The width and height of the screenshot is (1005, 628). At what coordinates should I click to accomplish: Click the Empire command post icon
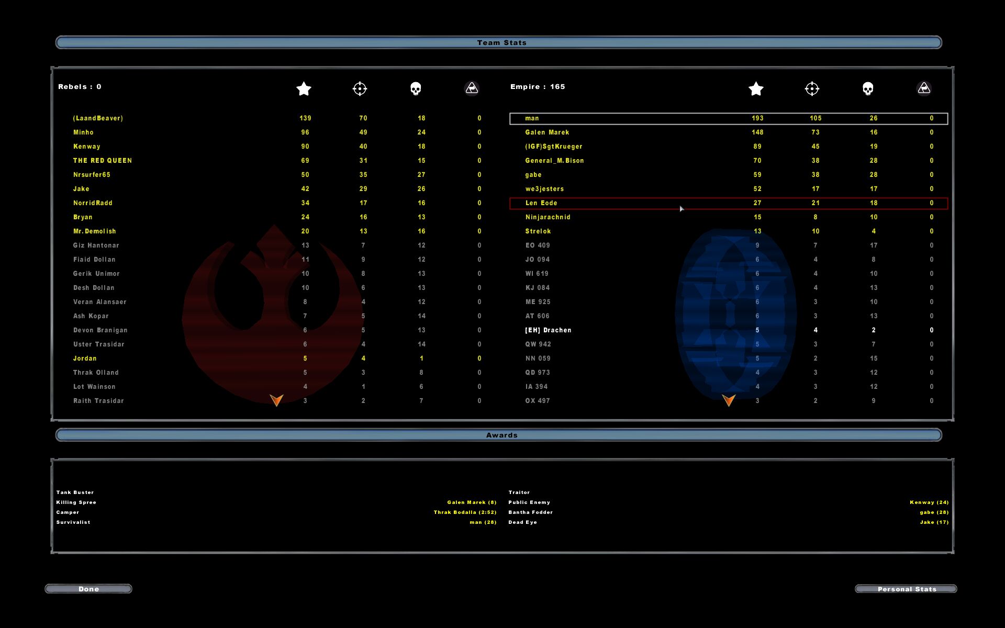[924, 88]
